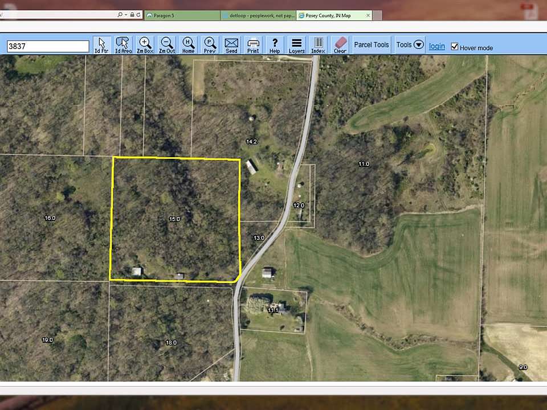Click the Send envelope icon

point(231,45)
